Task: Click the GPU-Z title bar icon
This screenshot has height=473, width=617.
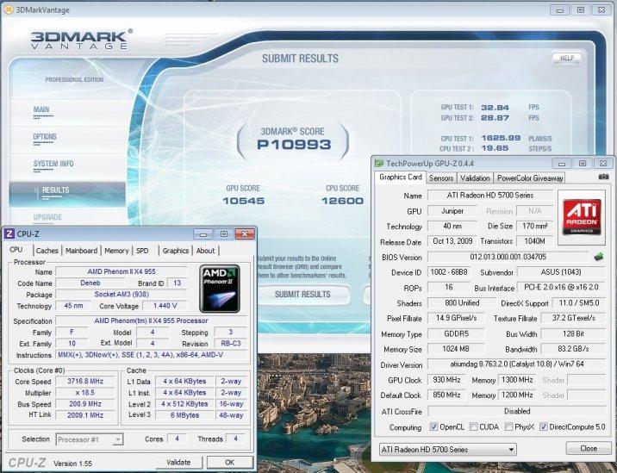Action: click(x=379, y=164)
